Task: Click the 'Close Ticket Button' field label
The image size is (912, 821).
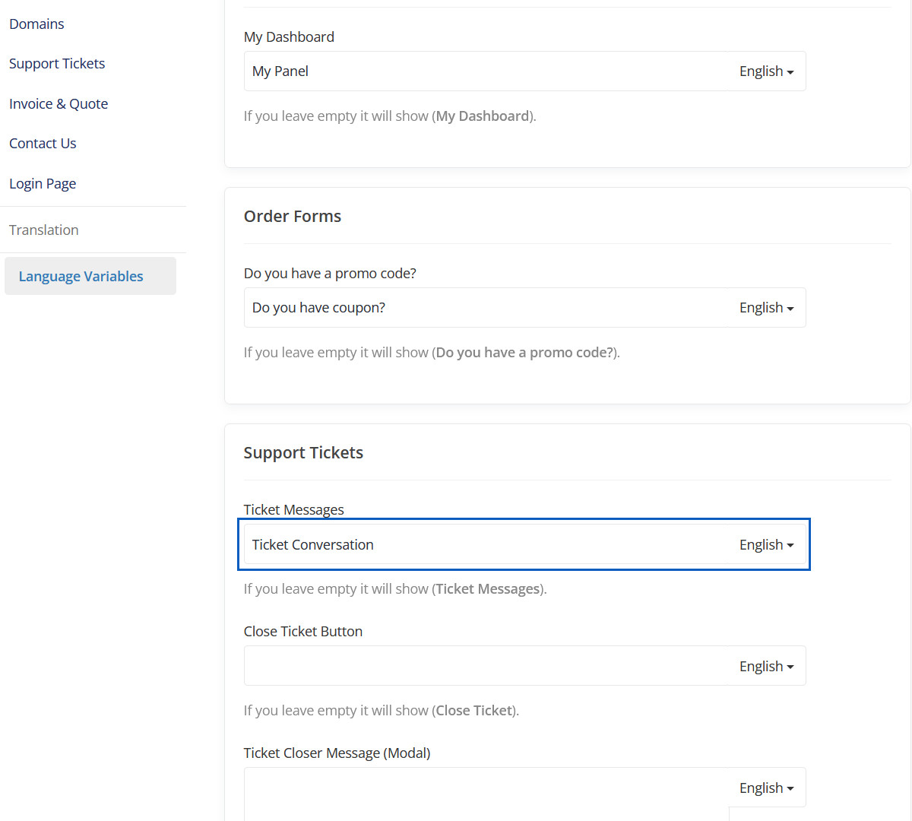Action: [x=302, y=632]
